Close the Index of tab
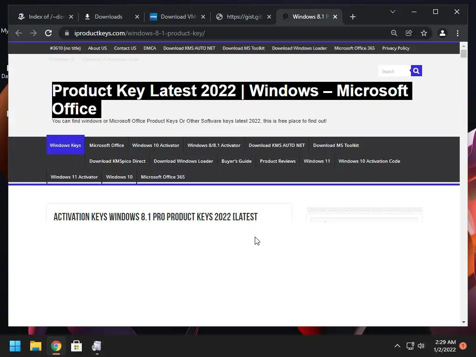The image size is (476, 357). tap(71, 17)
